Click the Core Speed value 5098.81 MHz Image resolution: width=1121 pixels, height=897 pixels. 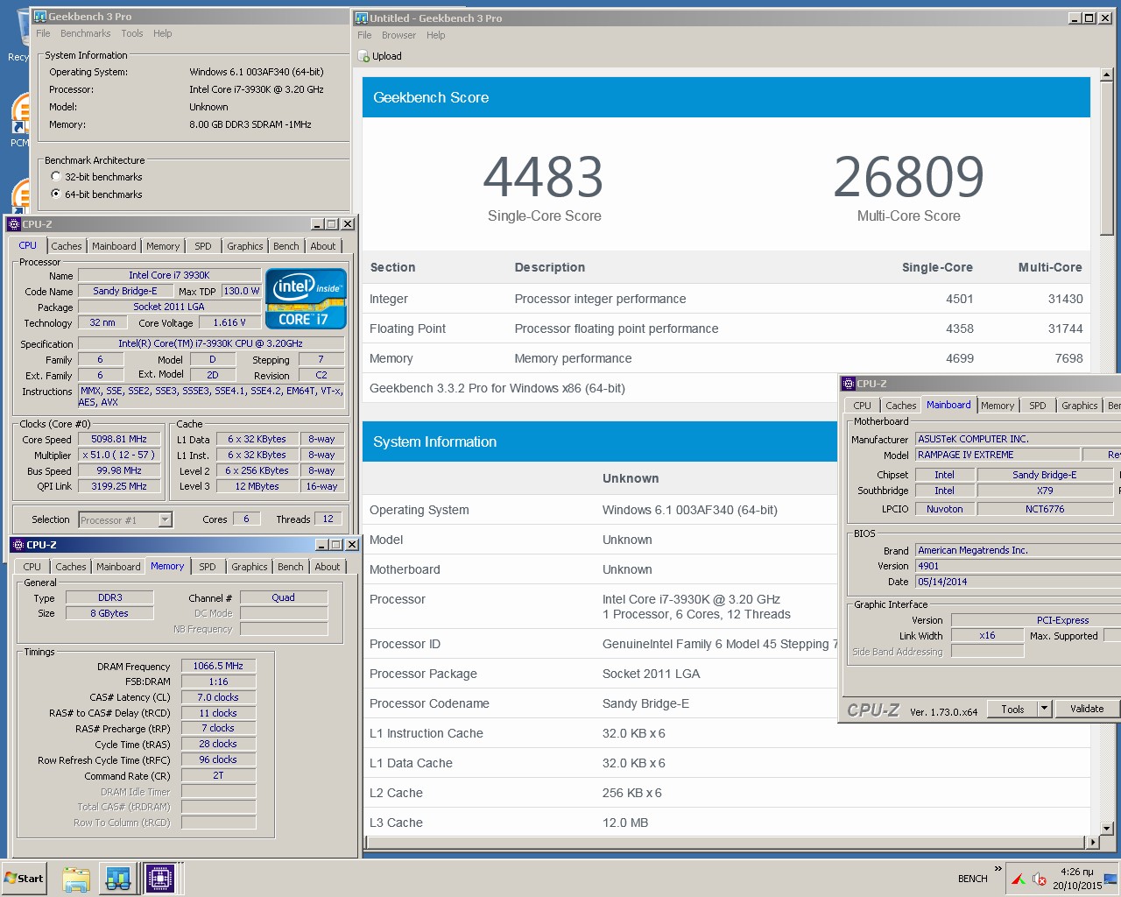(x=121, y=439)
